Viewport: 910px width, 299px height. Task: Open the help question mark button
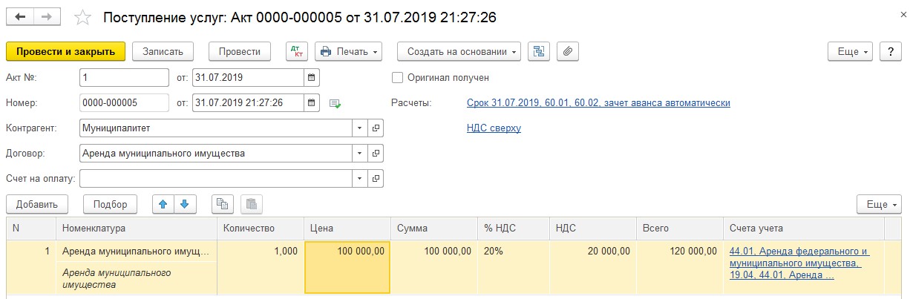890,51
